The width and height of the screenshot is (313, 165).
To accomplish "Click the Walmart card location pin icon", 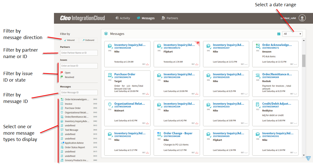I will (110, 104).
